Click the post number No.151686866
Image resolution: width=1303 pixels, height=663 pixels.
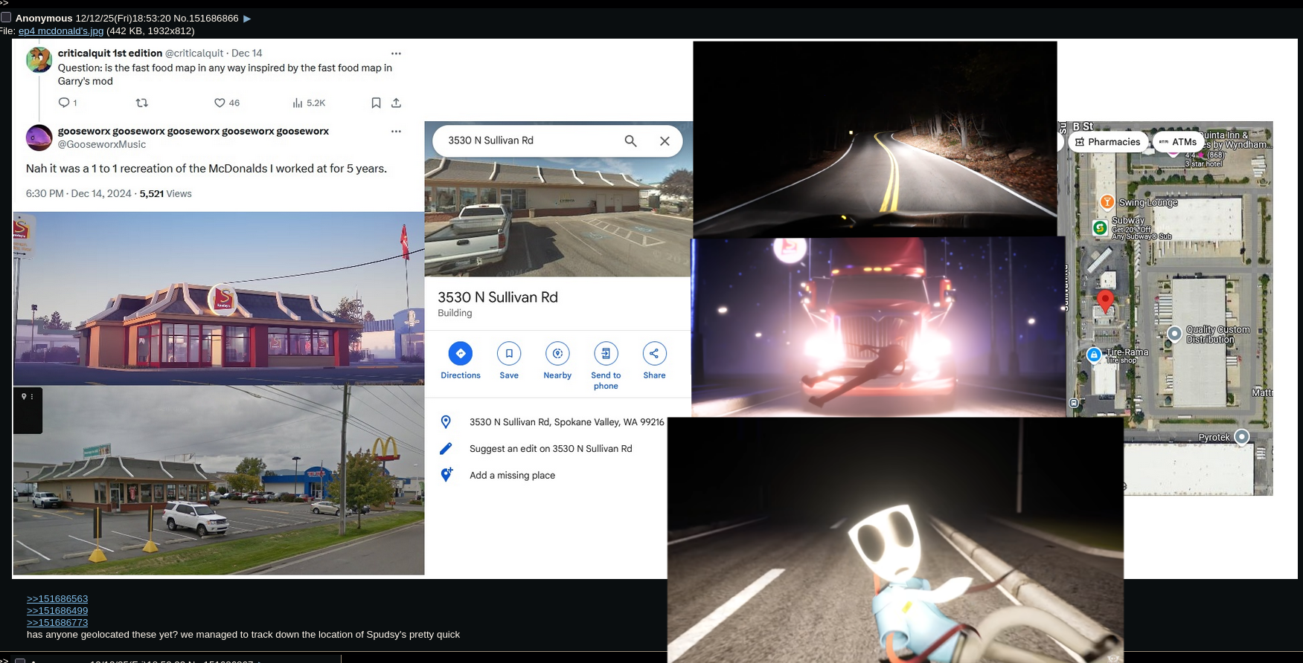click(206, 18)
